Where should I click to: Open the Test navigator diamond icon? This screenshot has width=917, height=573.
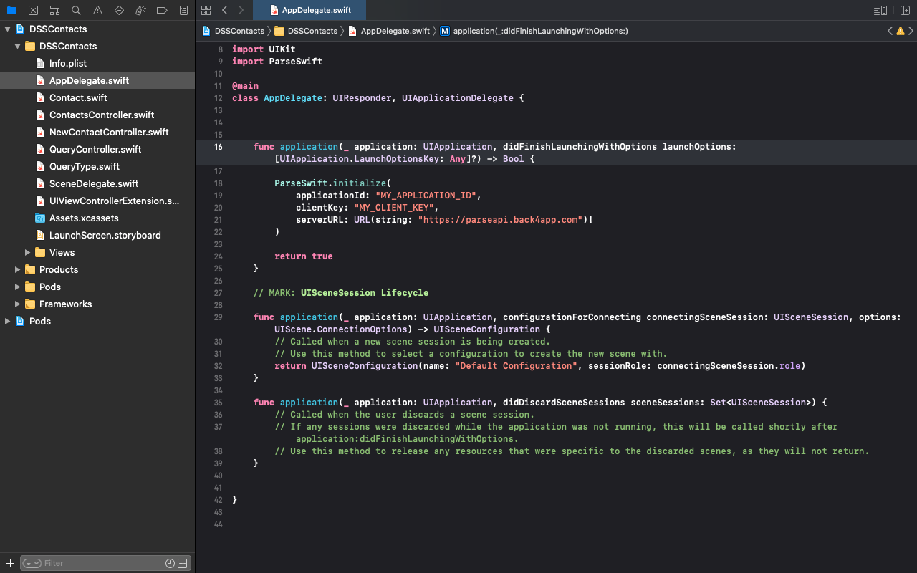[119, 10]
